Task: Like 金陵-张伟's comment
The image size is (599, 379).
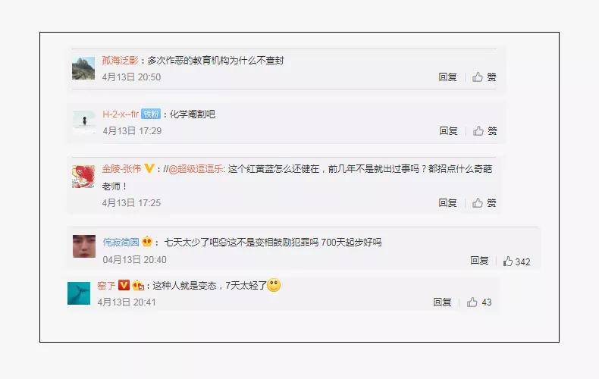Action: [x=484, y=203]
